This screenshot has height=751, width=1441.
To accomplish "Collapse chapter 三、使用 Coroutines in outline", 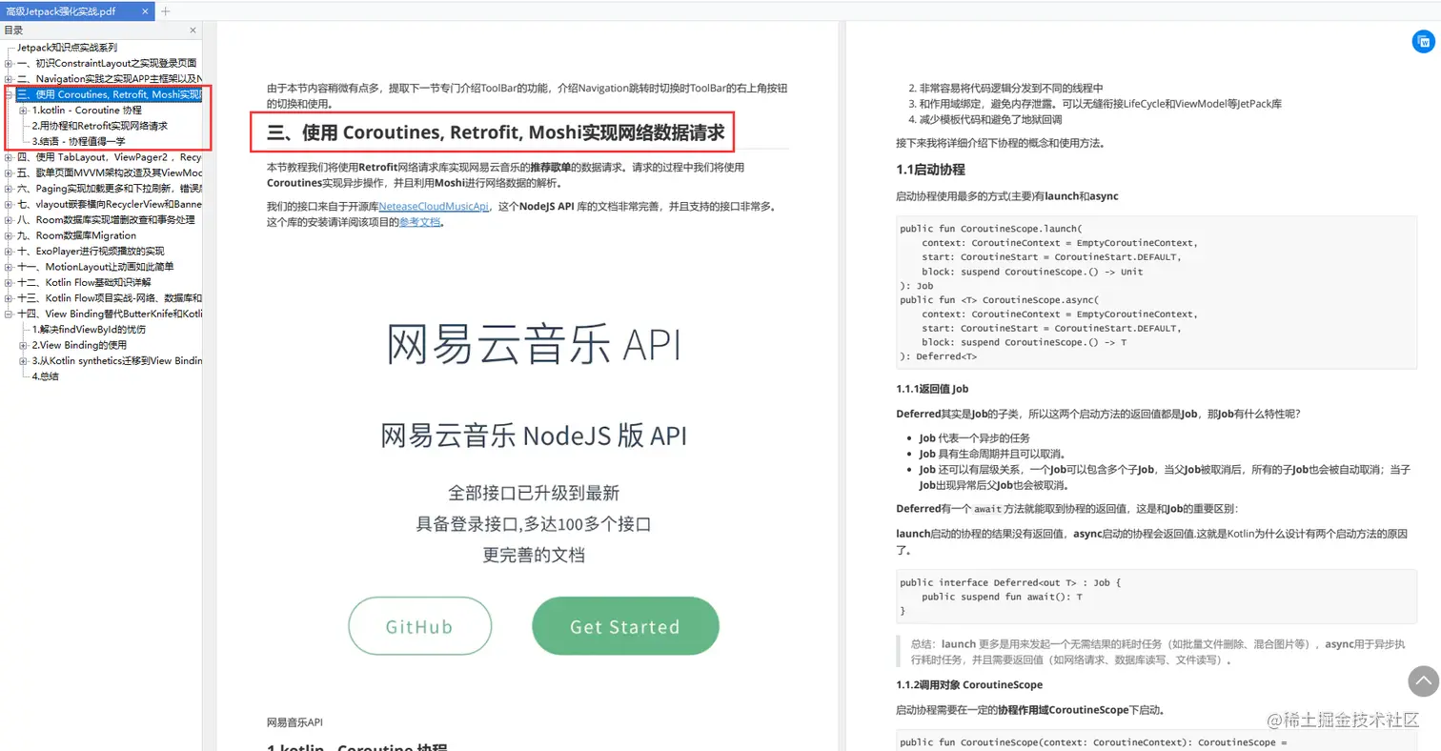I will click(x=9, y=95).
